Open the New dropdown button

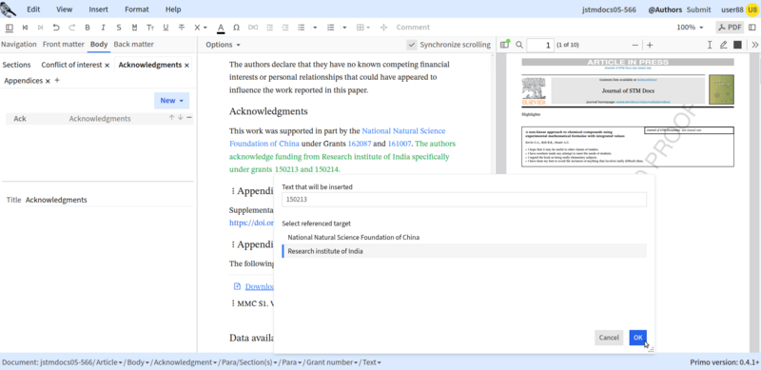[172, 101]
